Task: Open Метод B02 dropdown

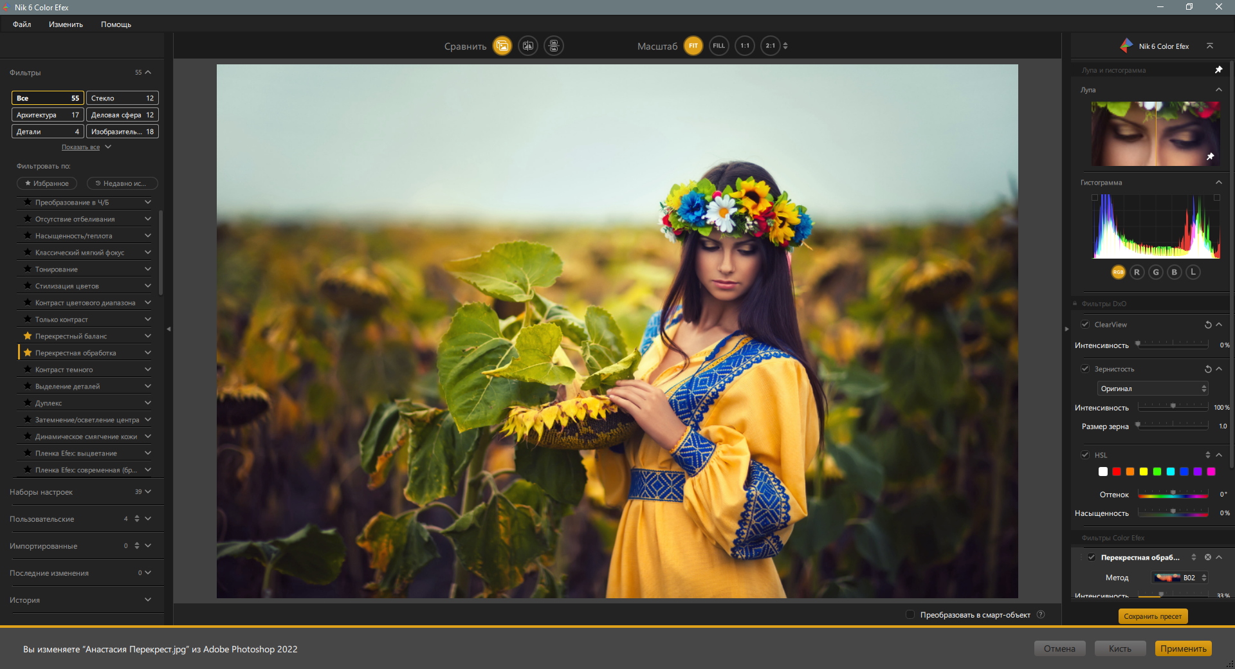Action: (x=1180, y=578)
